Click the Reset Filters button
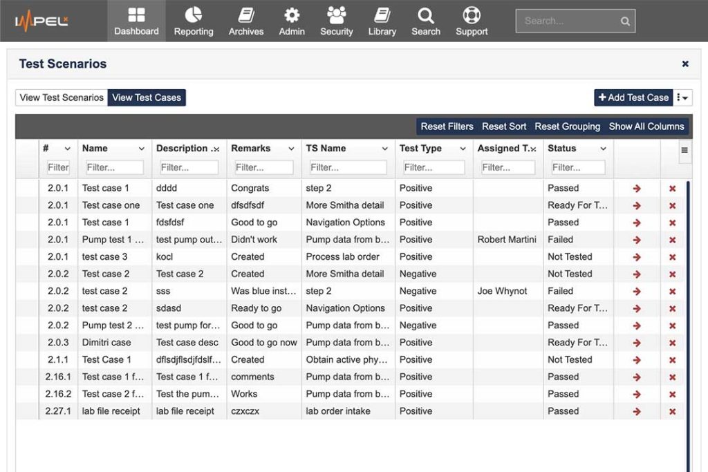Image resolution: width=708 pixels, height=472 pixels. [x=447, y=126]
